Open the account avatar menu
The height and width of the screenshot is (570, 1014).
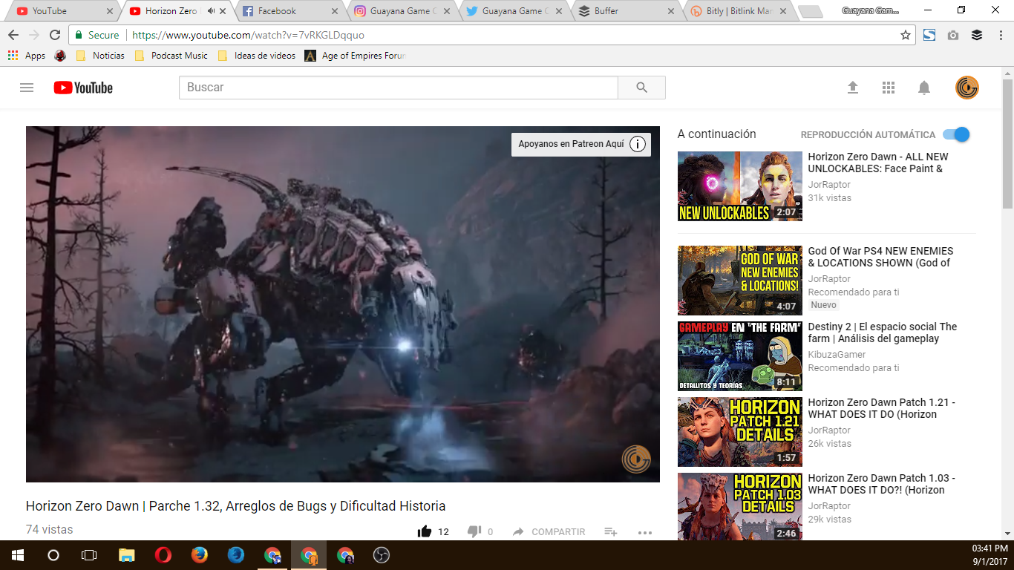coord(967,88)
